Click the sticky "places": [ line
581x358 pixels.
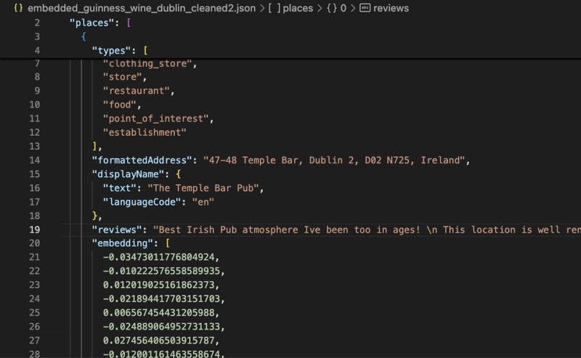point(100,23)
